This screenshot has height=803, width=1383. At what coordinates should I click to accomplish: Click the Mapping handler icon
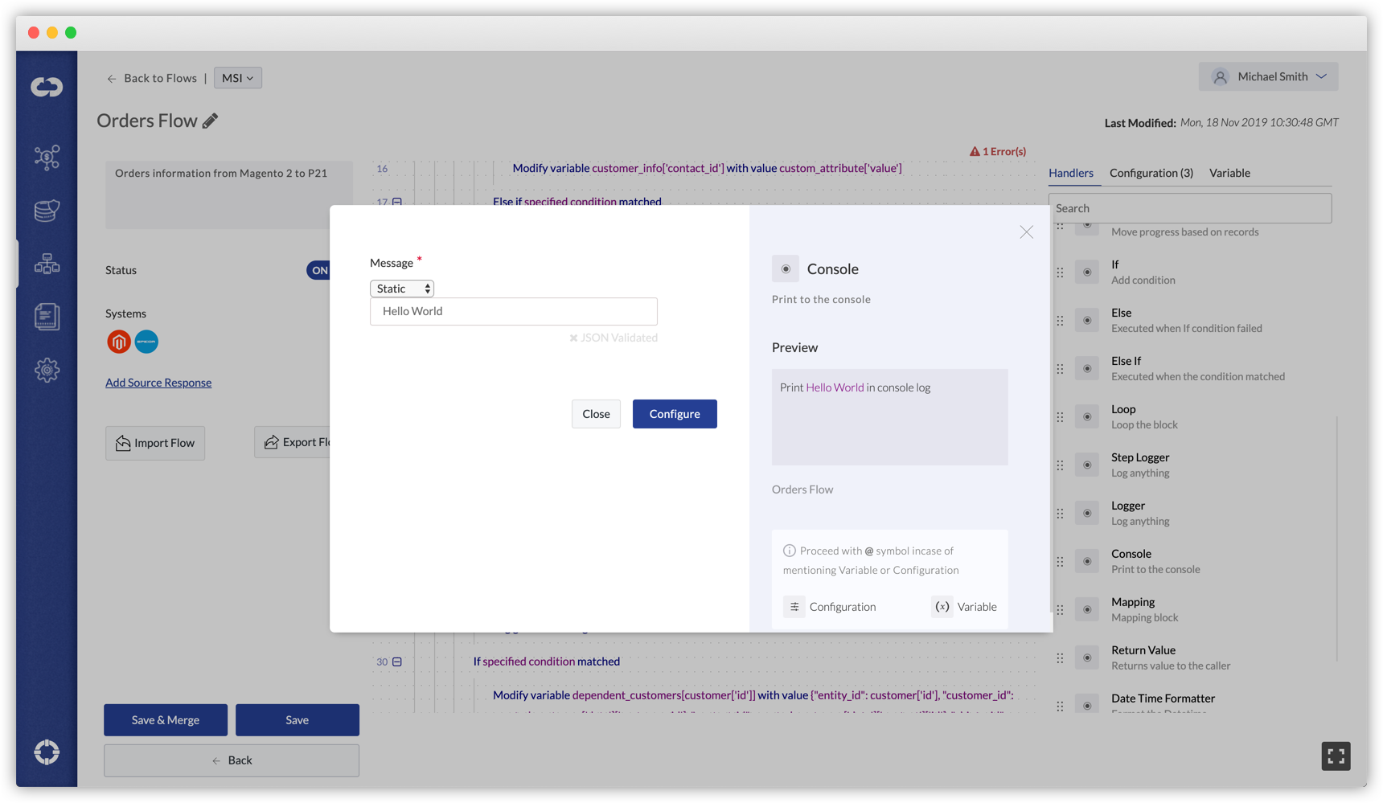pyautogui.click(x=1087, y=609)
